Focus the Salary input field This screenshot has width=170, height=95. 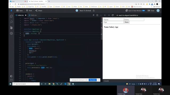pos(134,20)
